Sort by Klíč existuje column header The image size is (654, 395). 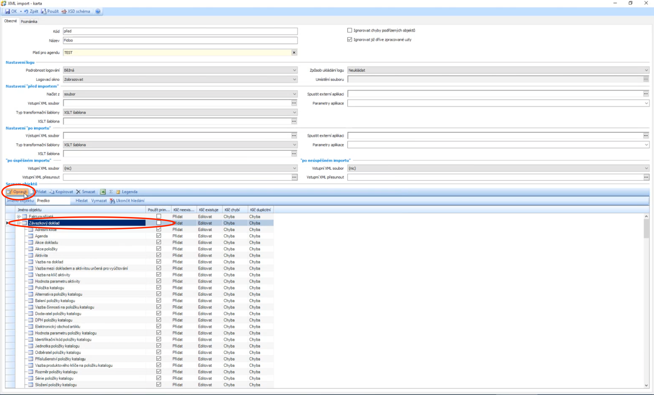coord(209,210)
